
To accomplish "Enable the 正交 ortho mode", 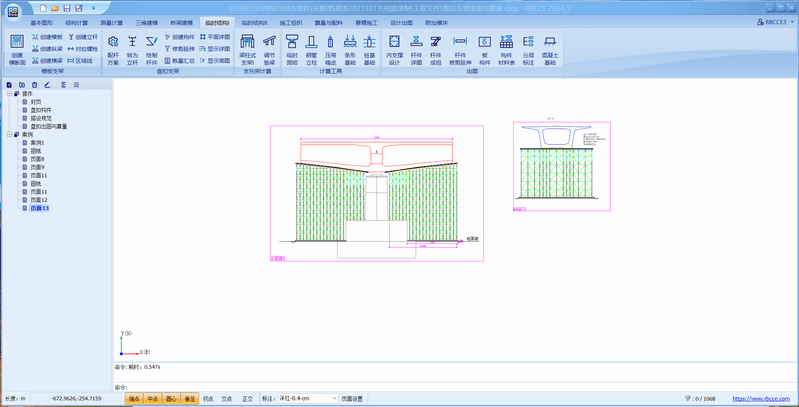I will [x=247, y=398].
